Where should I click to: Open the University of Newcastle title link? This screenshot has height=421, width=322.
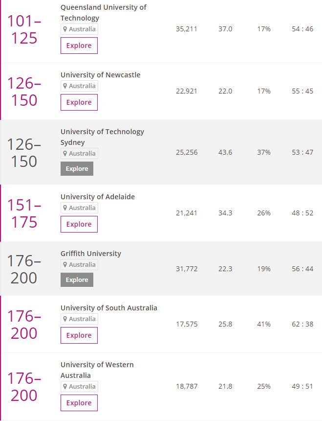(100, 75)
